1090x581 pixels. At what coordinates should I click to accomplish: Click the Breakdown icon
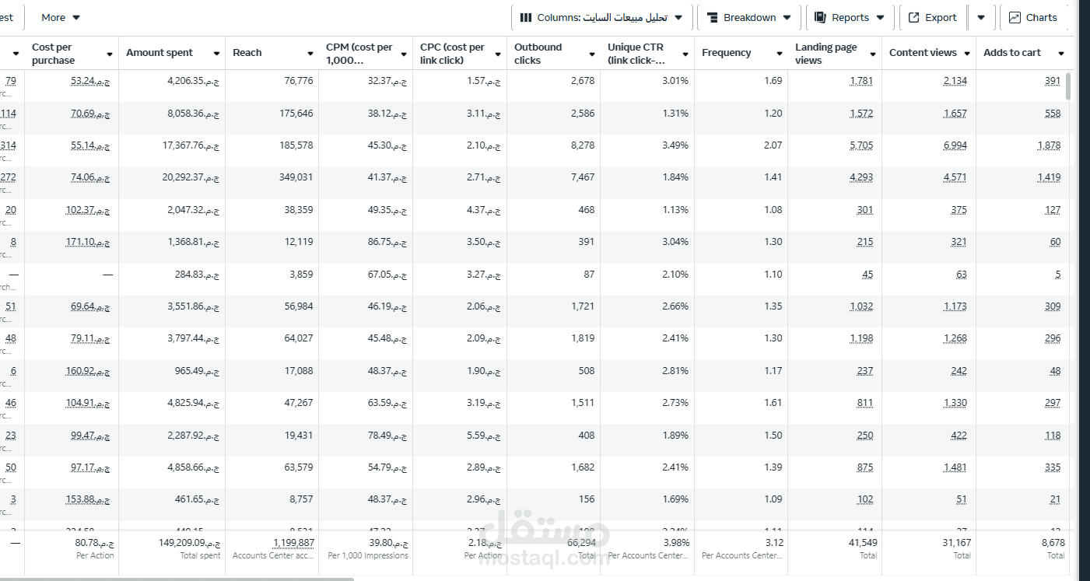pos(711,17)
